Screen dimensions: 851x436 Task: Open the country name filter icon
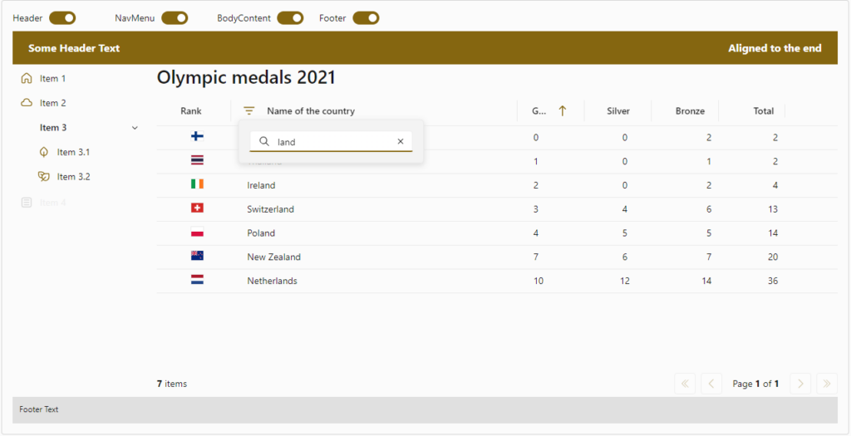tap(248, 111)
